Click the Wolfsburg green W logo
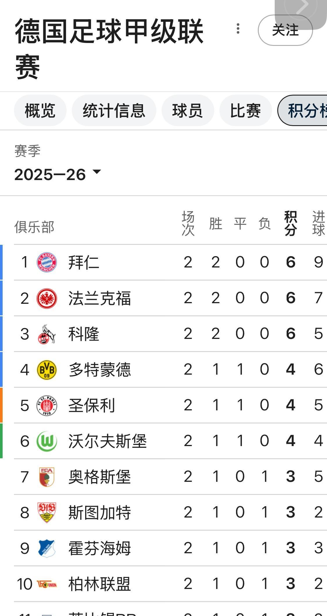 click(47, 441)
